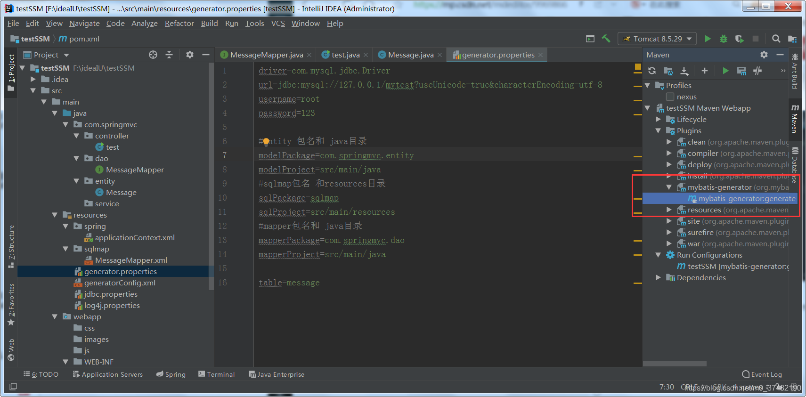Toggle tool window bars icon at bottom-left

pyautogui.click(x=13, y=387)
